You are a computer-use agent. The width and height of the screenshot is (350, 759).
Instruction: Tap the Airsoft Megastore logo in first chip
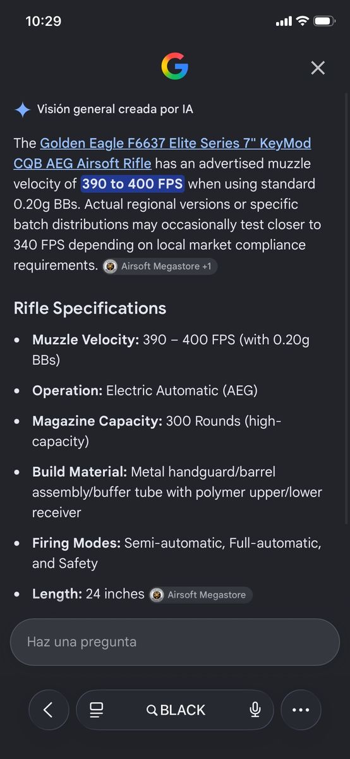(111, 266)
